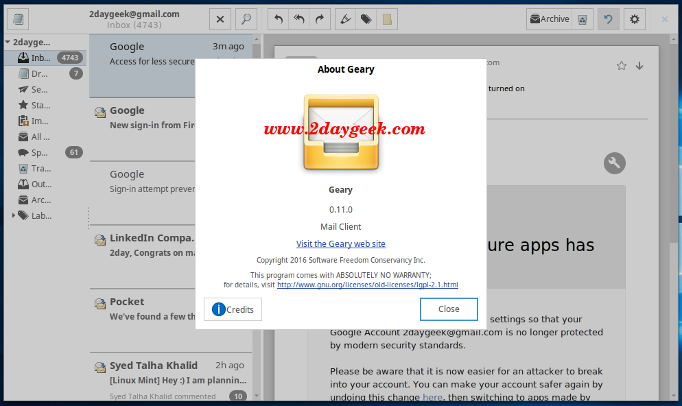Image resolution: width=682 pixels, height=406 pixels.
Task: Open the Outbox folder
Action: (x=45, y=184)
